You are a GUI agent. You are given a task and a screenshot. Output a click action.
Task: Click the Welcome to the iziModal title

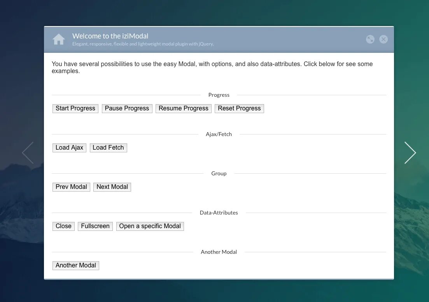click(110, 36)
